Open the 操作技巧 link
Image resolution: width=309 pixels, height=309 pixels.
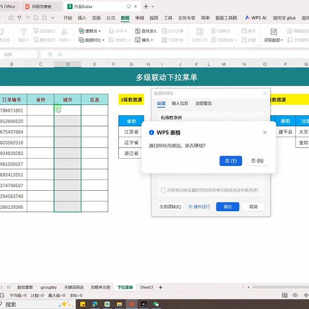tap(199, 207)
